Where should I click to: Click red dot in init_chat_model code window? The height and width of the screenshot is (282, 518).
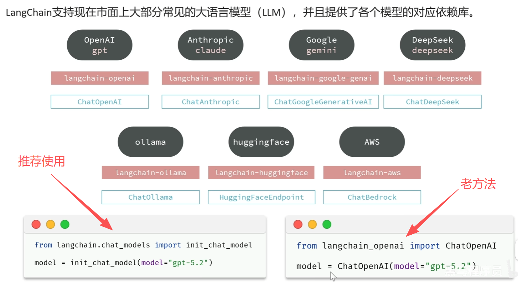point(36,225)
